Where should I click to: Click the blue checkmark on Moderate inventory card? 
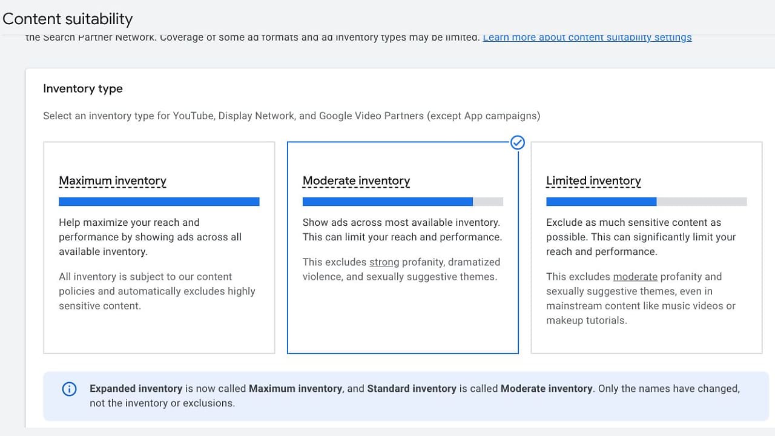(x=518, y=143)
